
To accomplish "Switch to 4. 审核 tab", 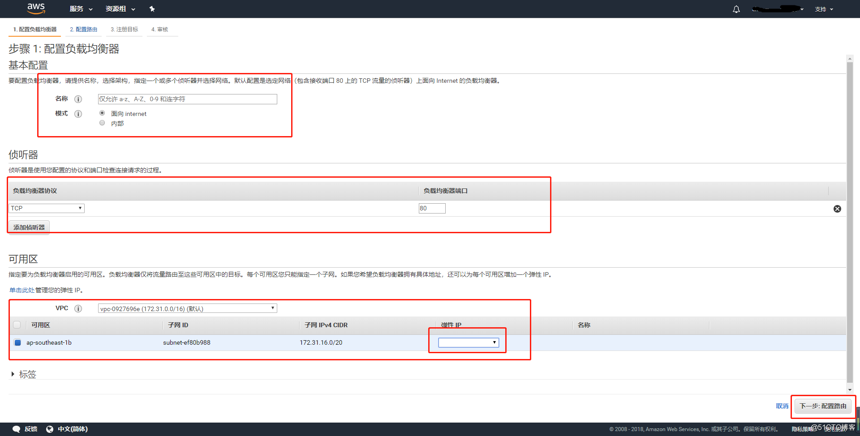I will [x=159, y=30].
